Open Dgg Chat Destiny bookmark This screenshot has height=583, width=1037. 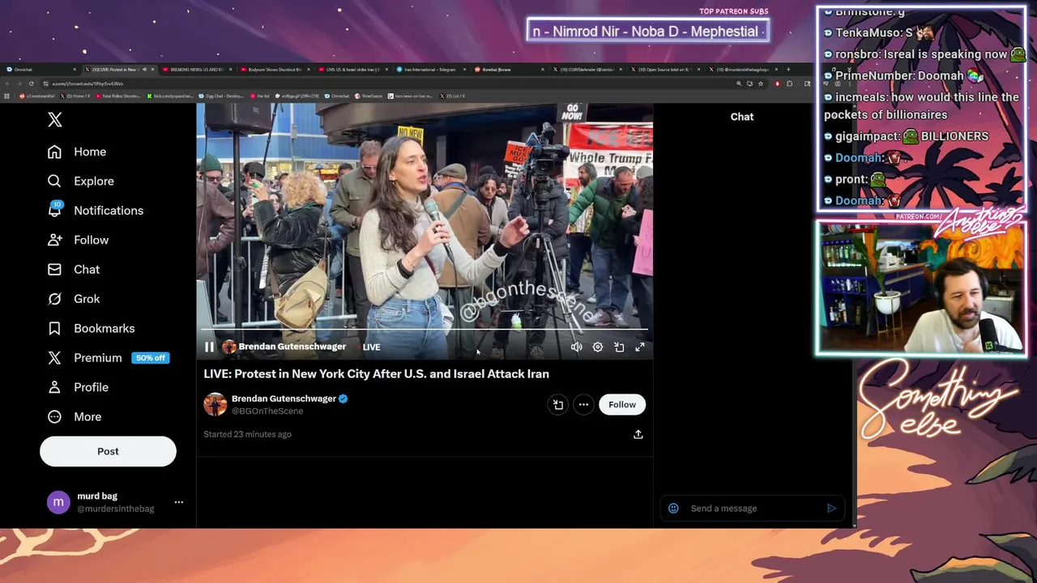(221, 96)
